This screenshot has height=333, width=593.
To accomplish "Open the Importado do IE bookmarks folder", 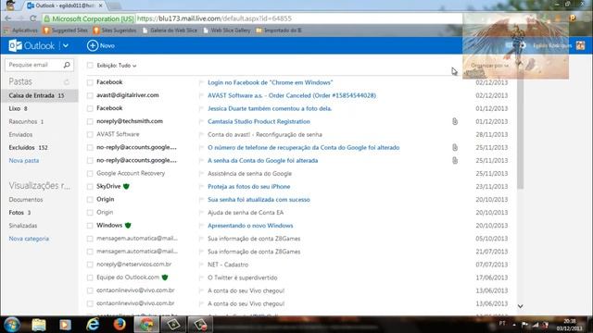I will (279, 31).
